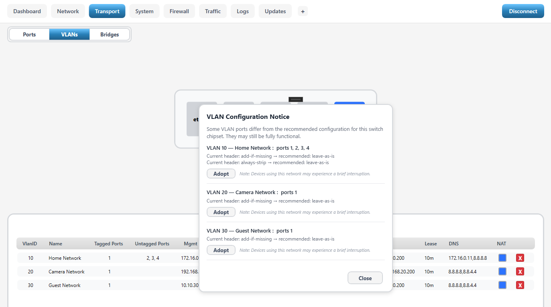Image resolution: width=551 pixels, height=307 pixels.
Task: Click the Guest Network lease value 10m
Action: pyautogui.click(x=429, y=285)
